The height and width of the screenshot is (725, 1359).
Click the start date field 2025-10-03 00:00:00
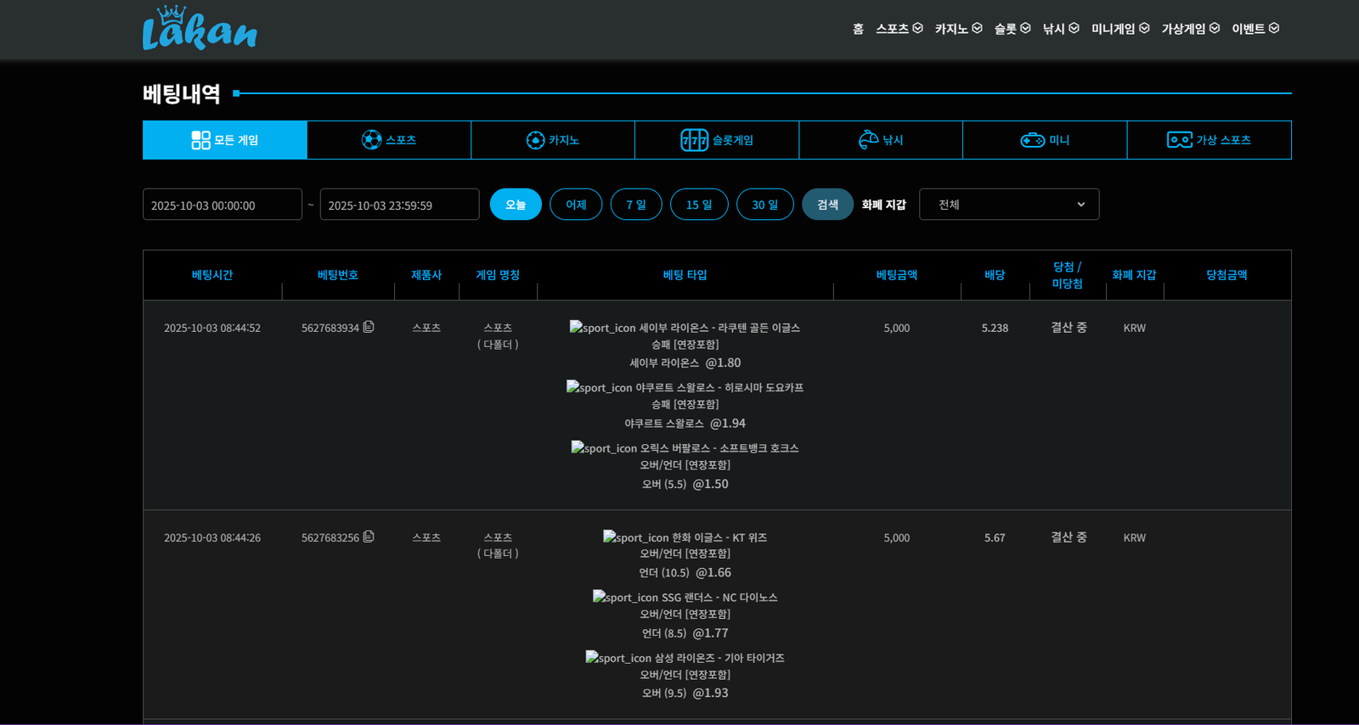[x=223, y=205]
